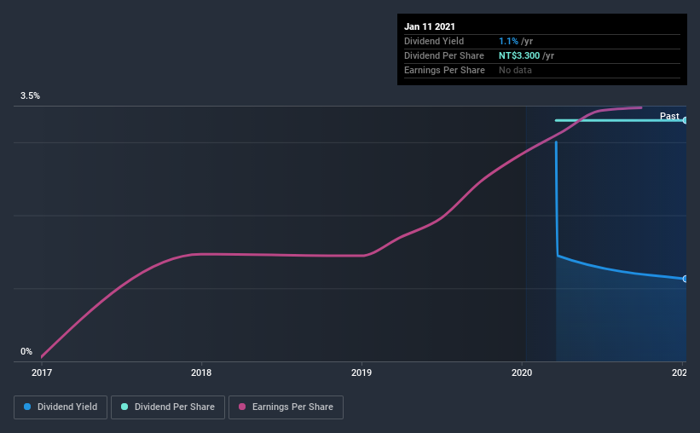700x433 pixels.
Task: Click the No data earnings value
Action: pyautogui.click(x=515, y=70)
